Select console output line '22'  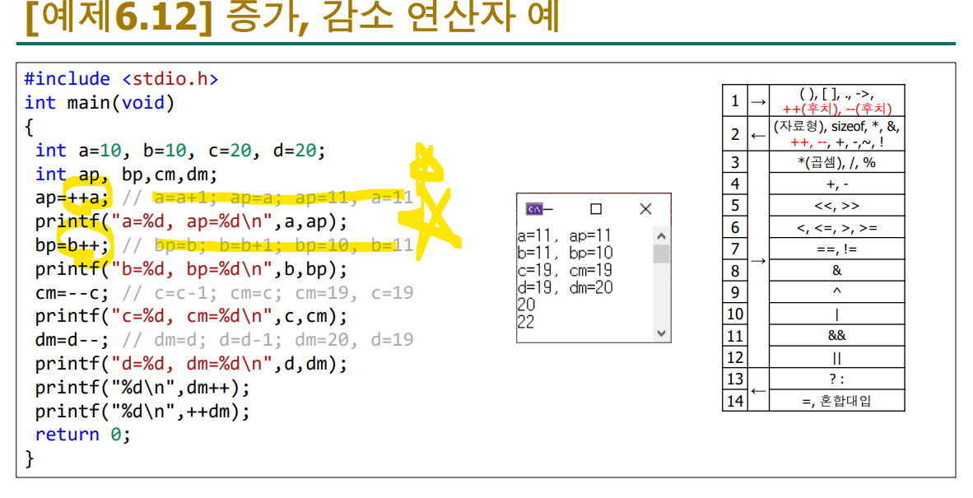click(525, 322)
